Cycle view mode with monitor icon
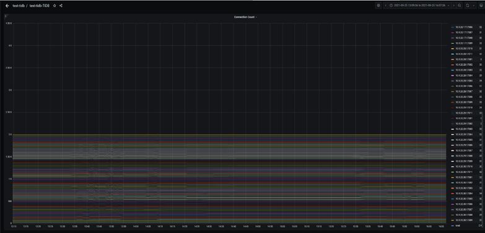Screen dimensions: 485x233 (481, 6)
